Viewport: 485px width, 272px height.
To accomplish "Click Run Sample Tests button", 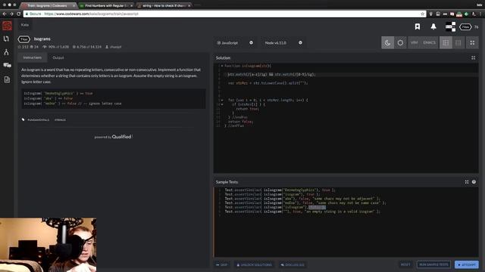I will click(433, 264).
